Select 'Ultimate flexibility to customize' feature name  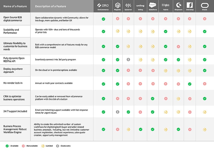(15, 46)
